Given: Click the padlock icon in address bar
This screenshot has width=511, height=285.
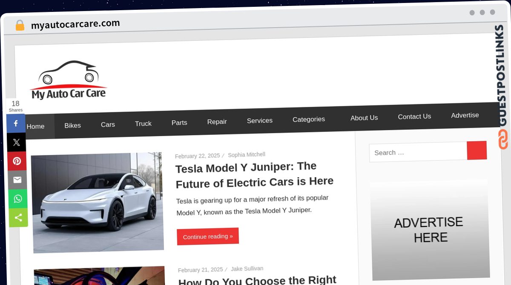Looking at the screenshot, I should point(20,26).
